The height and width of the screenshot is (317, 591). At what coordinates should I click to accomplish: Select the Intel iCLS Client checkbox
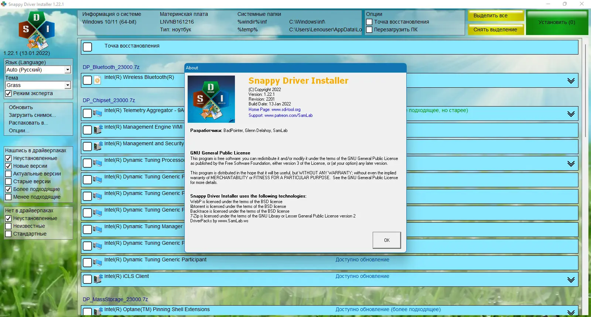coord(88,279)
